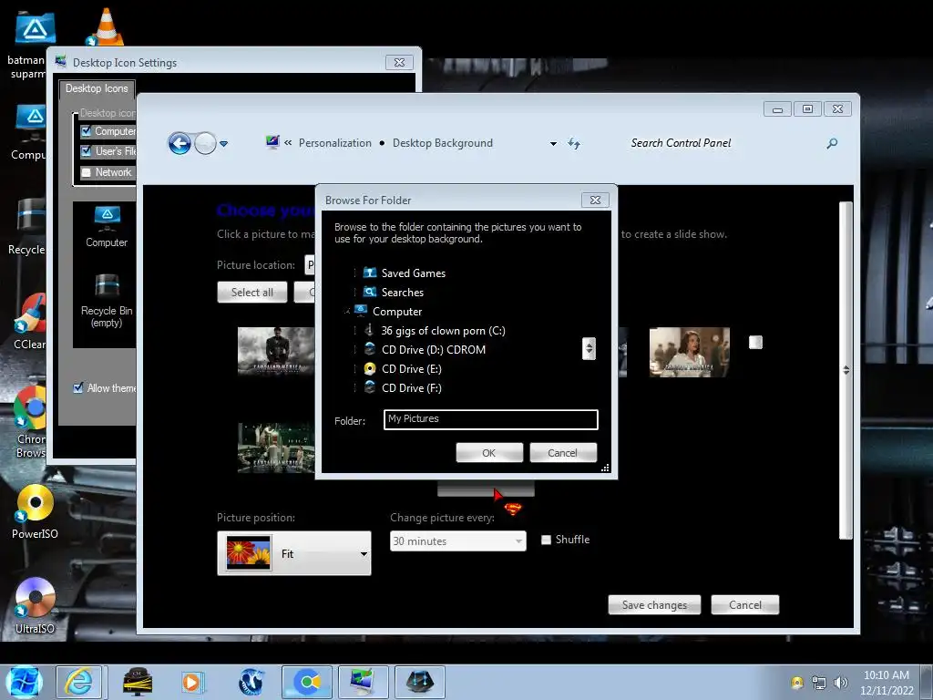
Task: Uncheck Computer in Desktop Icon Settings
Action: [x=86, y=131]
